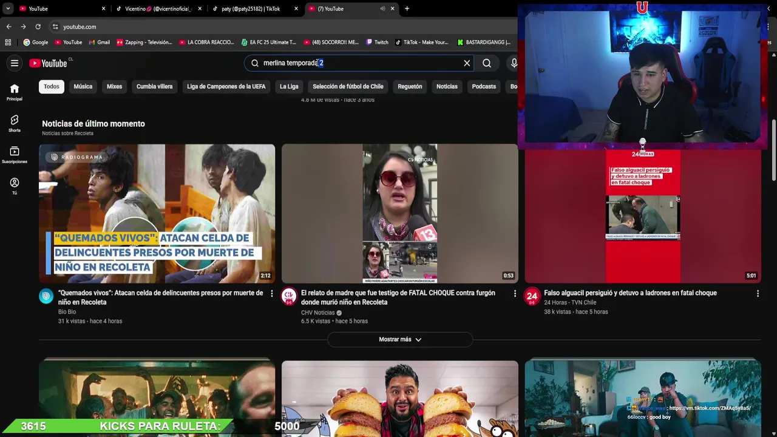Select Selección de fútbol de Chile chip
The width and height of the screenshot is (777, 437).
click(348, 86)
